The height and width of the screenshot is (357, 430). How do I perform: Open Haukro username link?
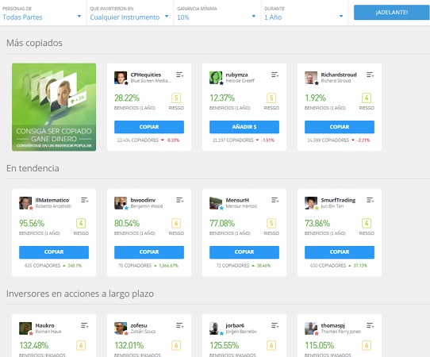tap(44, 325)
